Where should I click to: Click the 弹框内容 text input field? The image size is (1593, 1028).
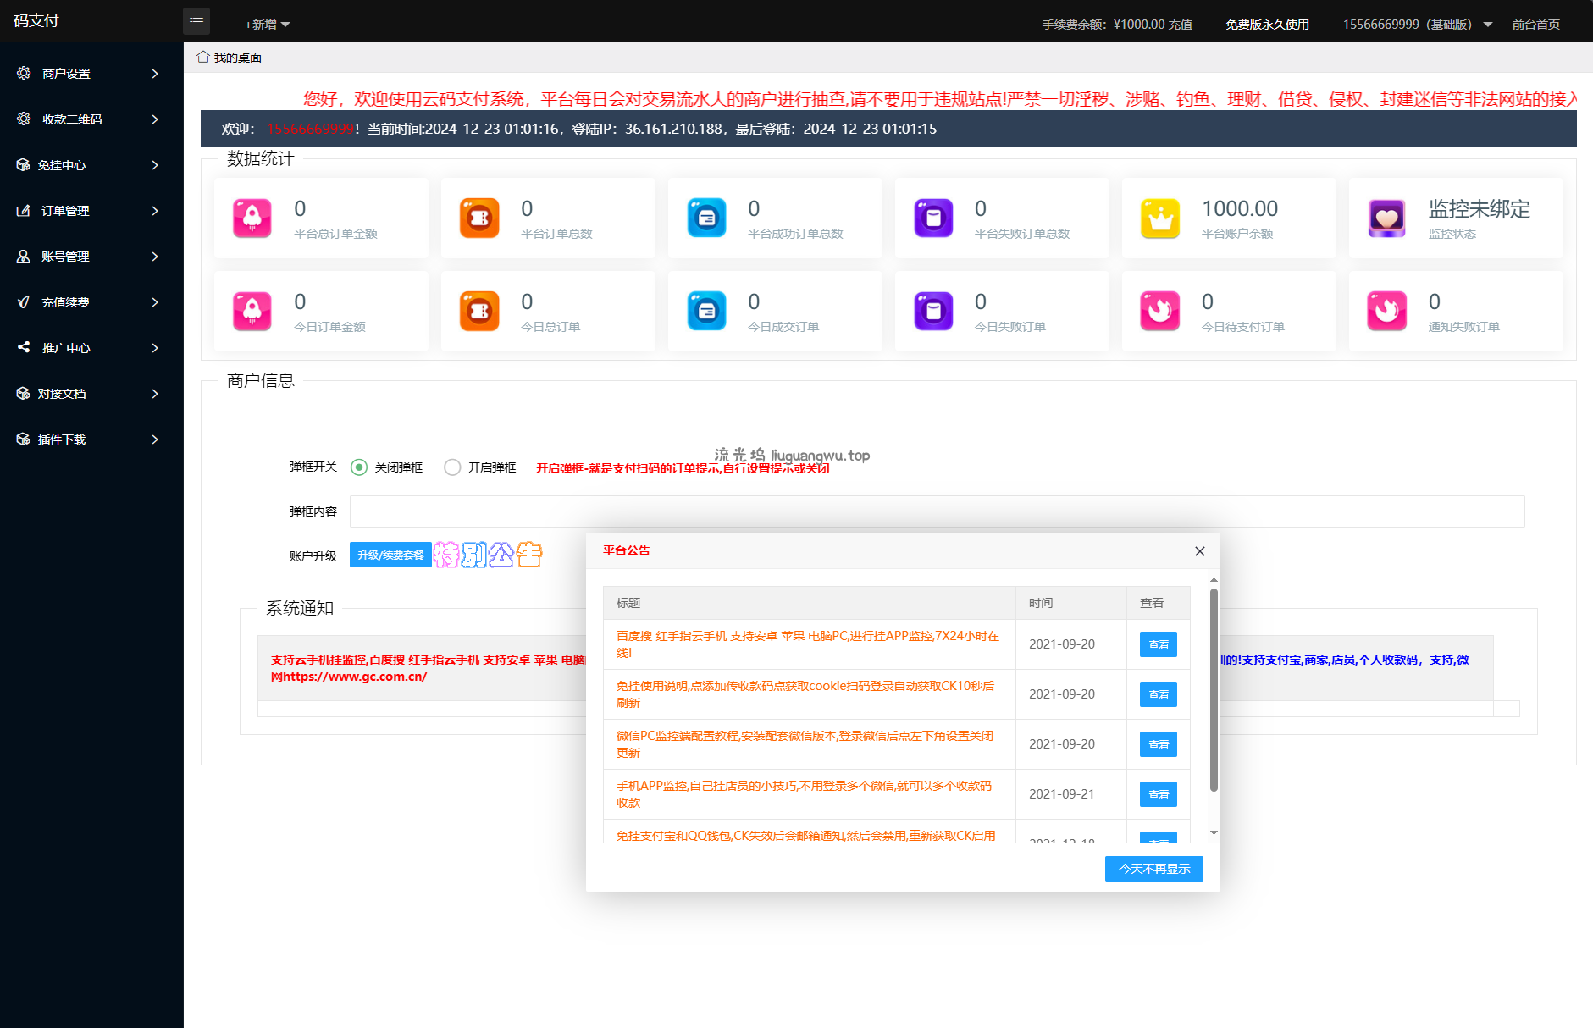click(x=937, y=511)
